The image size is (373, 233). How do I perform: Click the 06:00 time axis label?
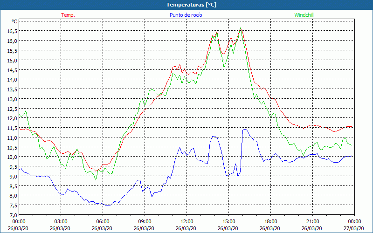[103, 222]
